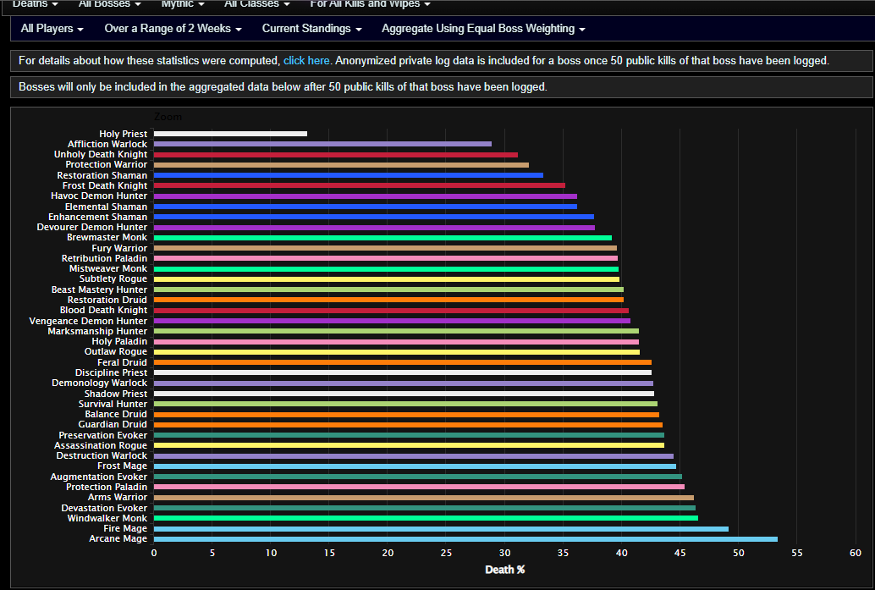
Task: Click the Preservation Evoker label
Action: tap(103, 435)
